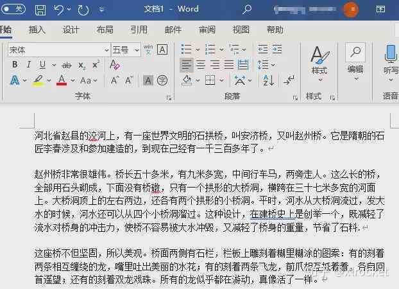Open the phonetic guide (wén) tool
Image resolution: width=399 pixels, height=289 pixels.
[x=148, y=49]
